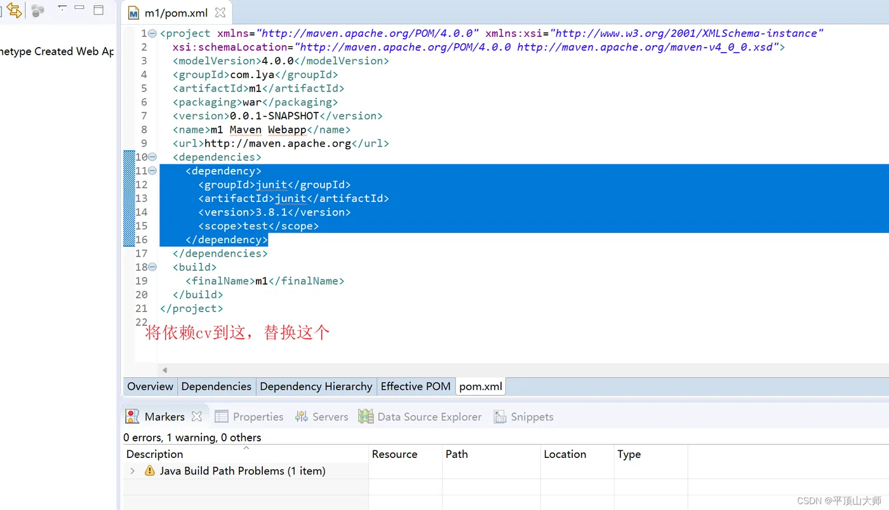The height and width of the screenshot is (510, 889).
Task: Switch to the Dependencies tab
Action: [217, 386]
